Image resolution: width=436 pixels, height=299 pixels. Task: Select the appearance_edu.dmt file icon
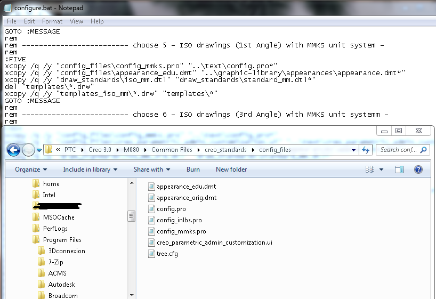151,187
